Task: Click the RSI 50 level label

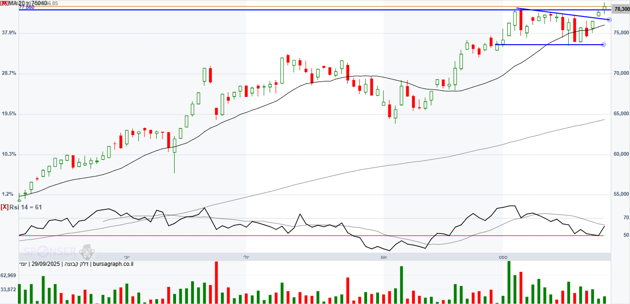Action: (x=626, y=235)
